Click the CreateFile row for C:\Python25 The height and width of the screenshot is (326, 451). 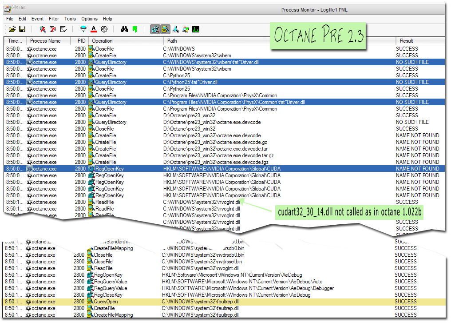coord(224,76)
